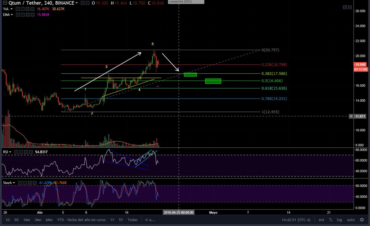Select the 3Mo time range
370x226 pixels.
(x=38, y=220)
